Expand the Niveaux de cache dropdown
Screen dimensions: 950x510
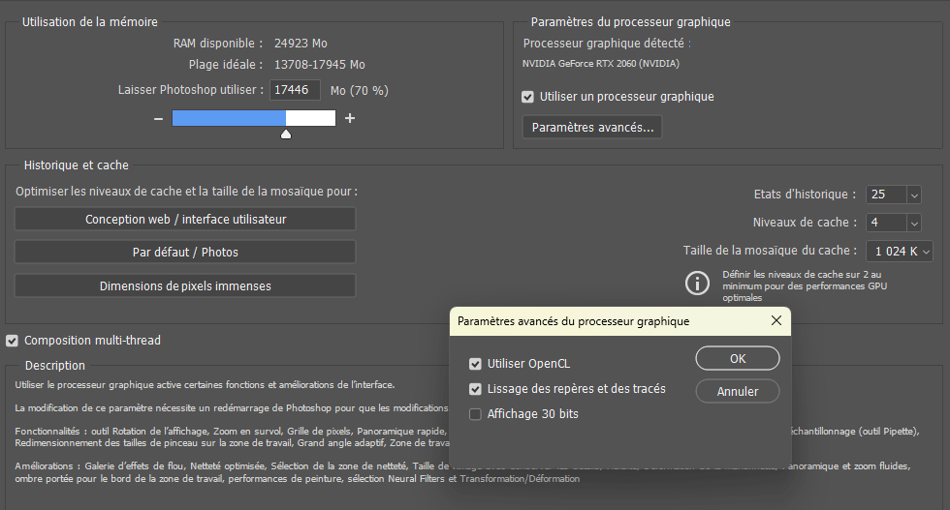(913, 223)
